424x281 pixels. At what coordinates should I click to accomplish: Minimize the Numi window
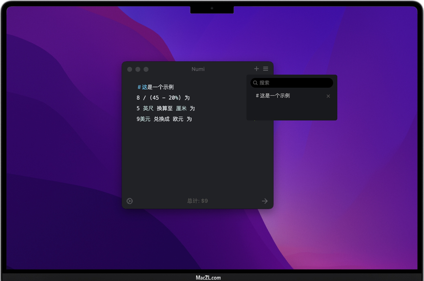pyautogui.click(x=138, y=69)
